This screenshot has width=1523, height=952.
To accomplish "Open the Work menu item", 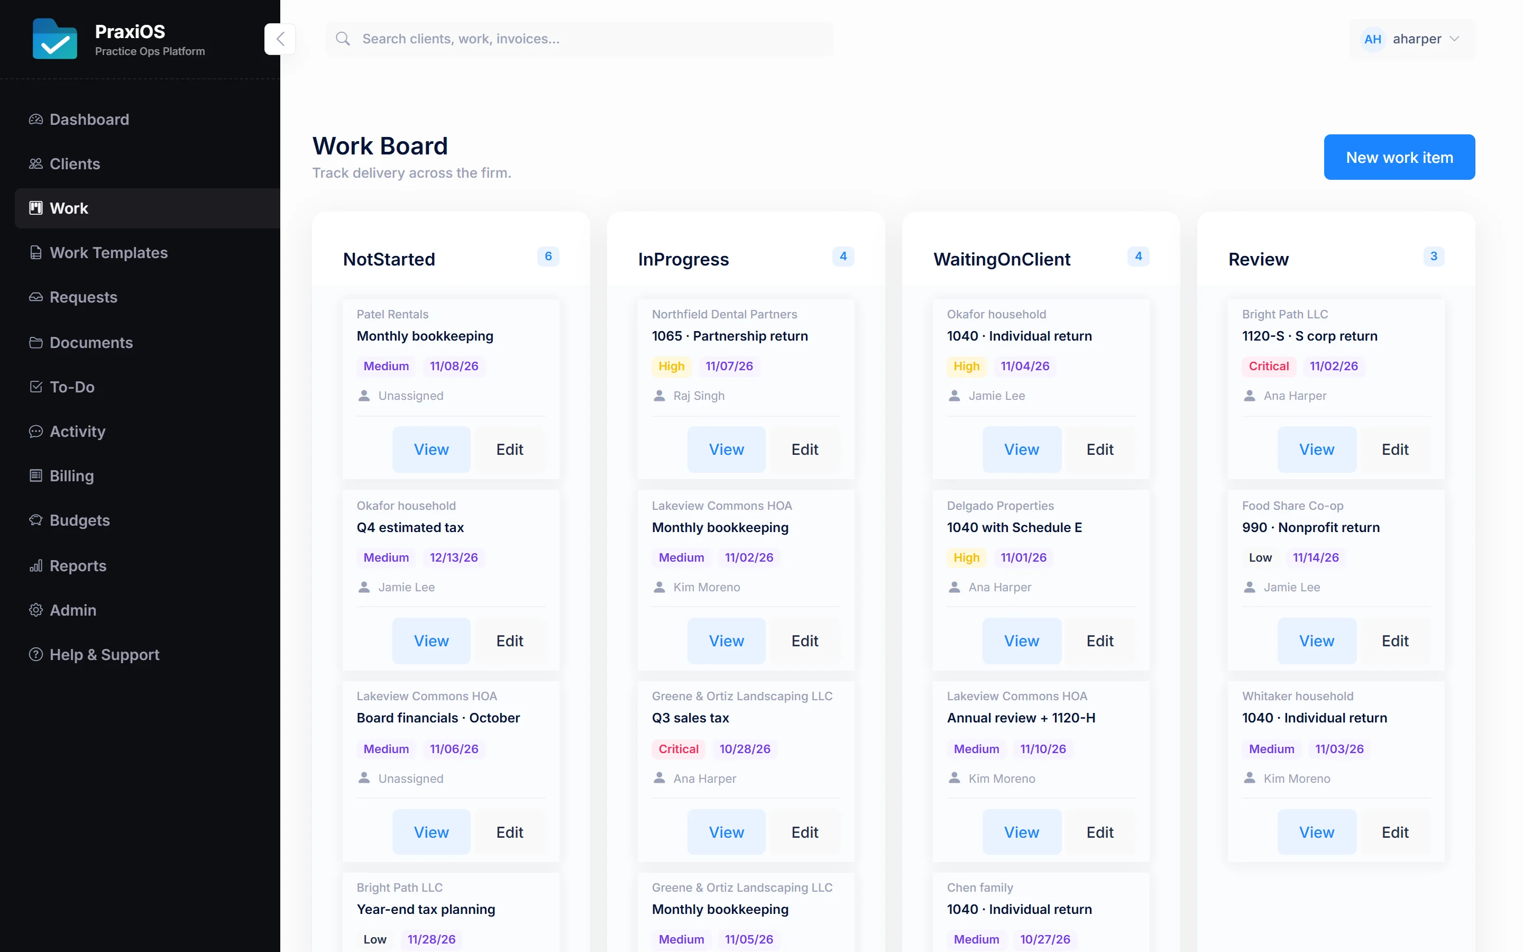I will tap(147, 208).
